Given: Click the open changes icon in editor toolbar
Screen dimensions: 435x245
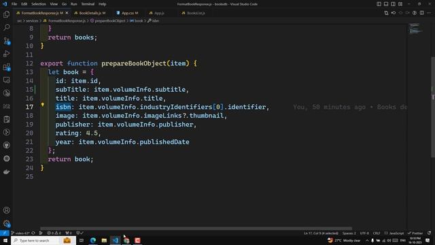Looking at the screenshot, I should pos(386,13).
